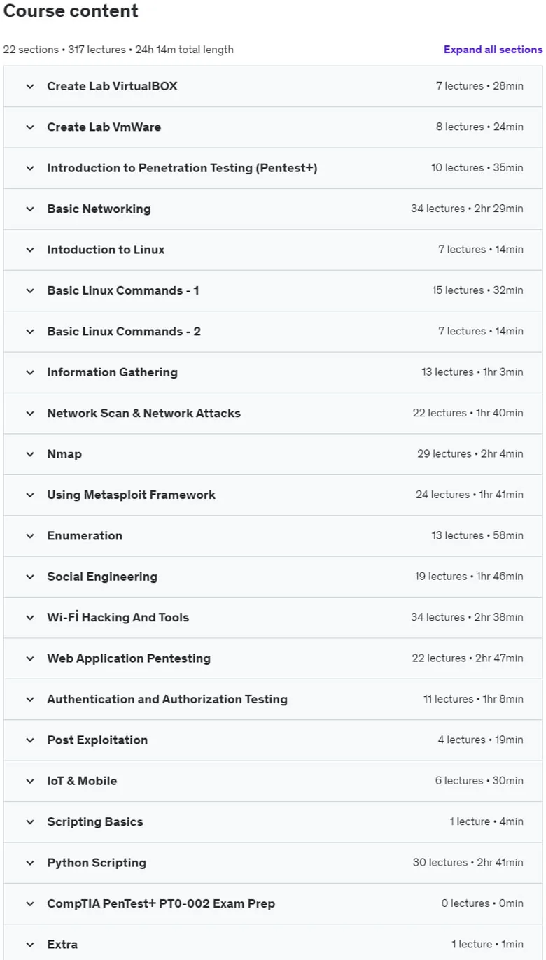Expand Wi-Fi Hacking And Tools chevron

tap(30, 618)
